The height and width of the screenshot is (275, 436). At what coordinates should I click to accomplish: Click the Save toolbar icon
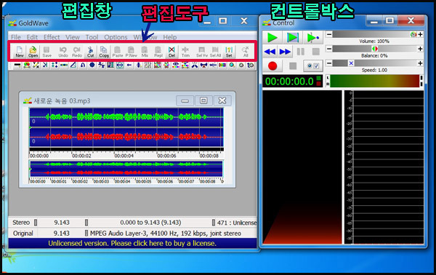tap(47, 52)
